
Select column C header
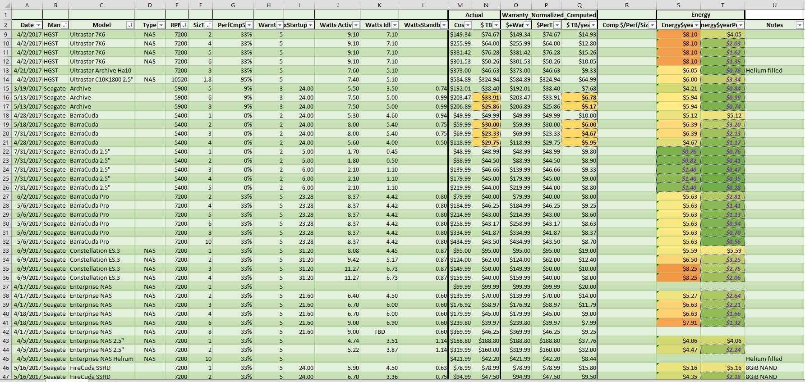101,5
